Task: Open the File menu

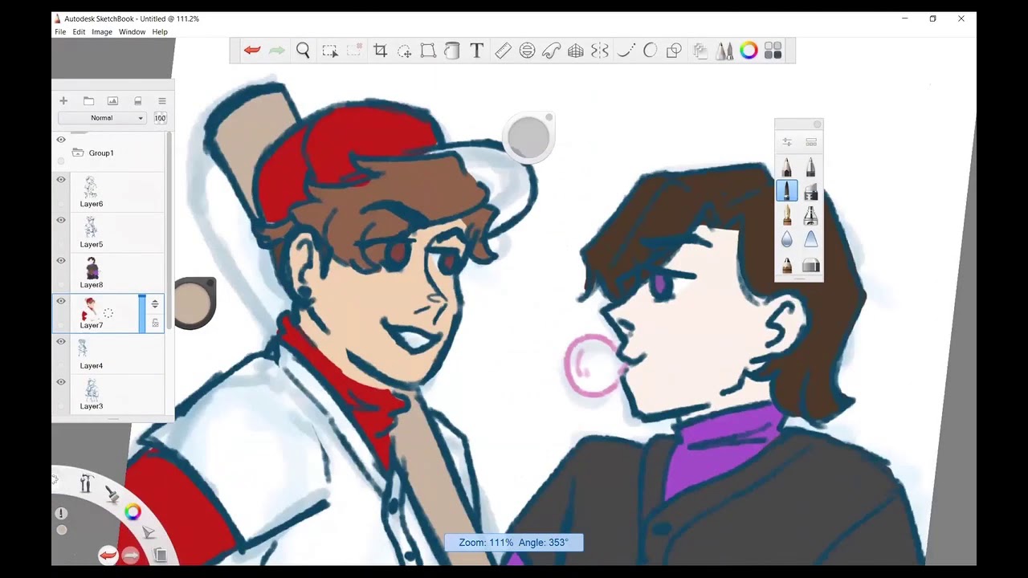Action: tap(60, 32)
